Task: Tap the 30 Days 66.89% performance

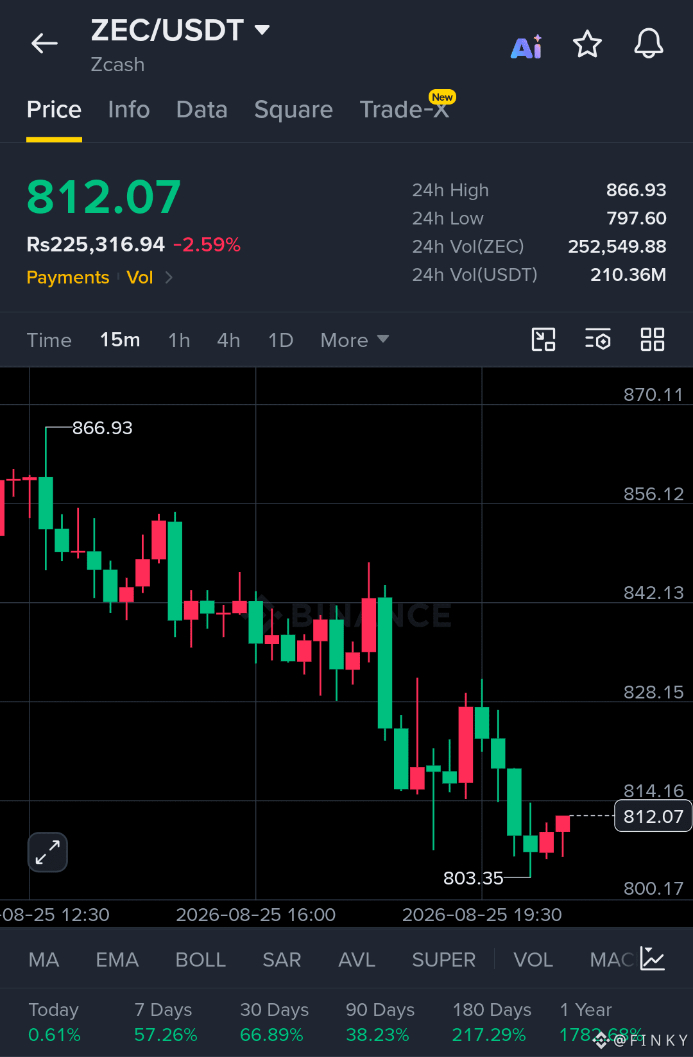Action: tap(274, 1022)
